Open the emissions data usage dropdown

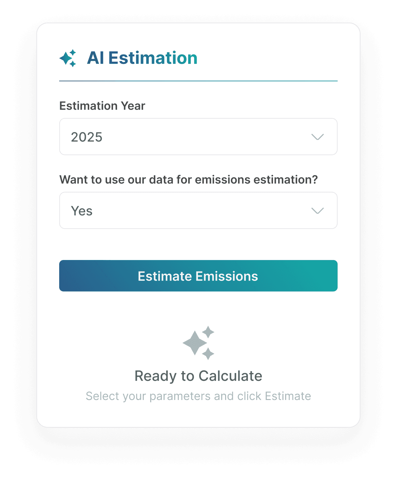click(198, 210)
